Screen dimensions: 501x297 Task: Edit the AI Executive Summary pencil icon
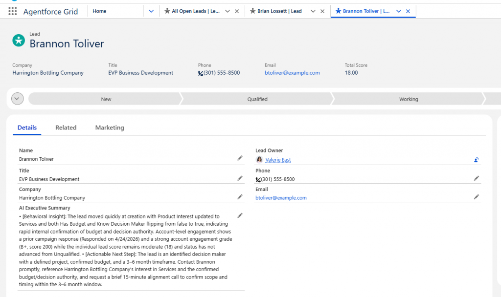[x=240, y=215]
